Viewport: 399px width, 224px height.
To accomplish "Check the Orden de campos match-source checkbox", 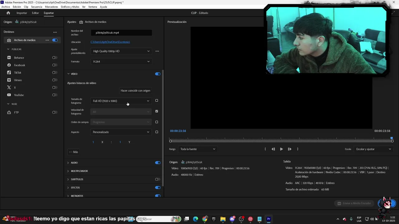I will (156, 122).
